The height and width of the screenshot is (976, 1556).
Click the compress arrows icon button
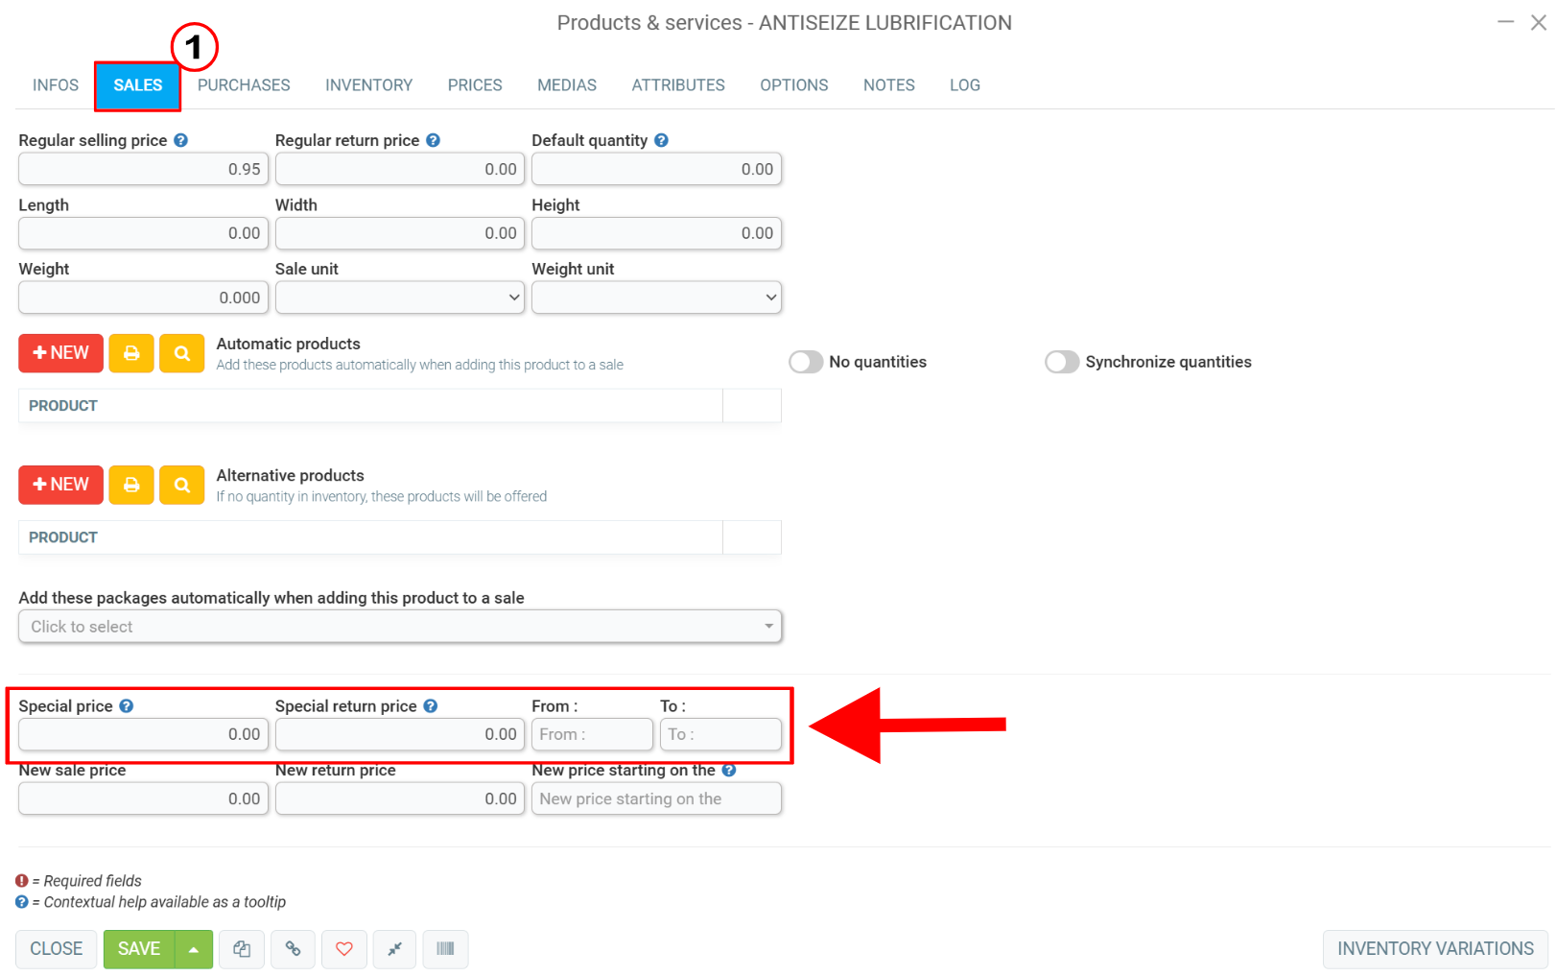pyautogui.click(x=394, y=949)
